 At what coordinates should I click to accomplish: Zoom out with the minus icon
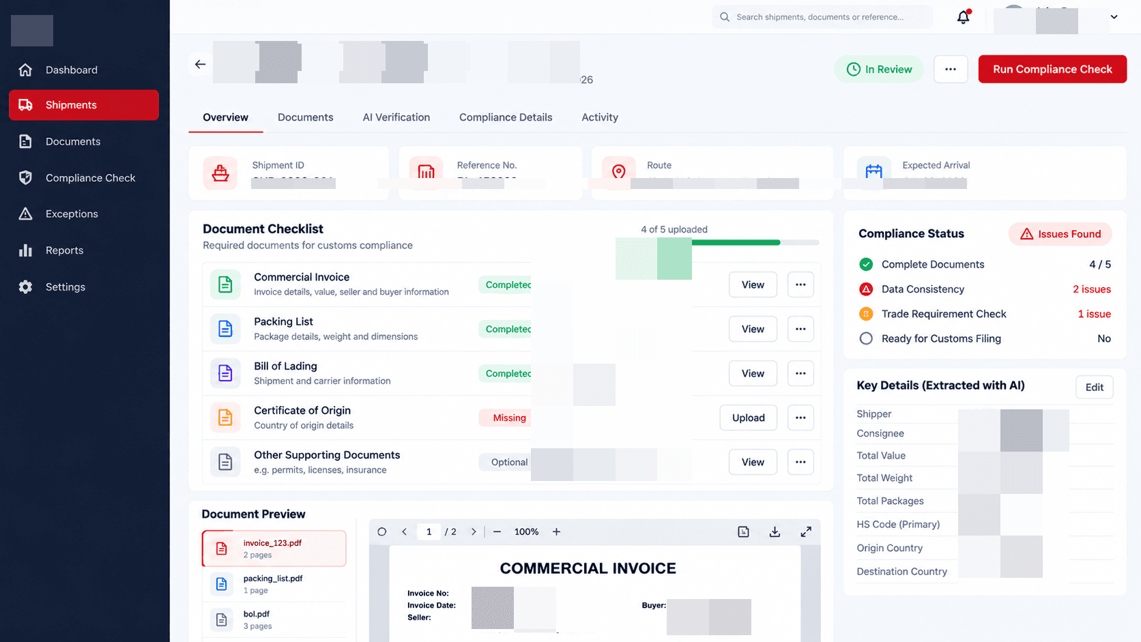497,531
